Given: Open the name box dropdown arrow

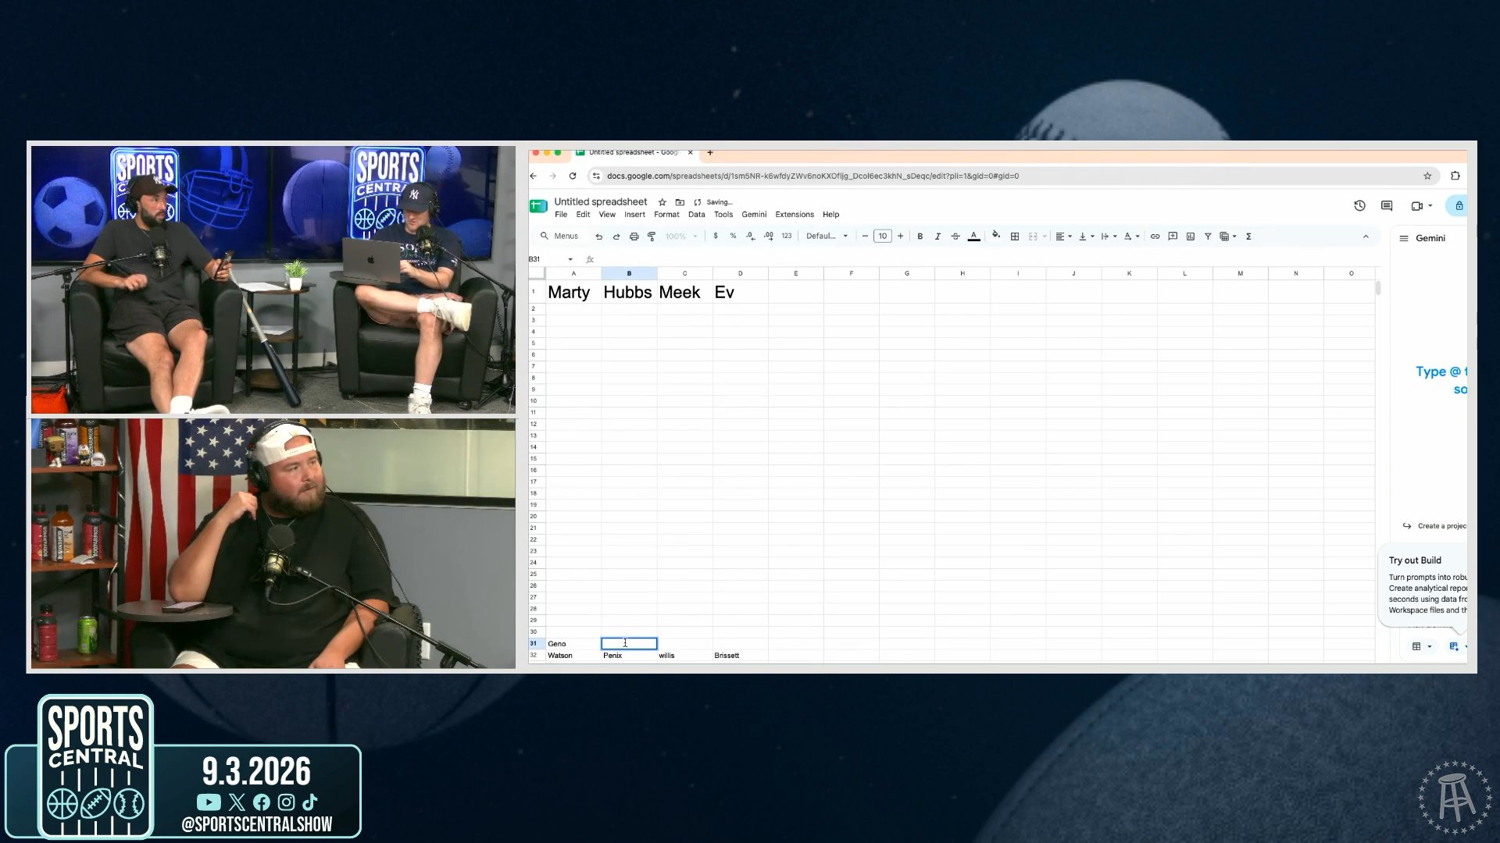Looking at the screenshot, I should (x=570, y=259).
